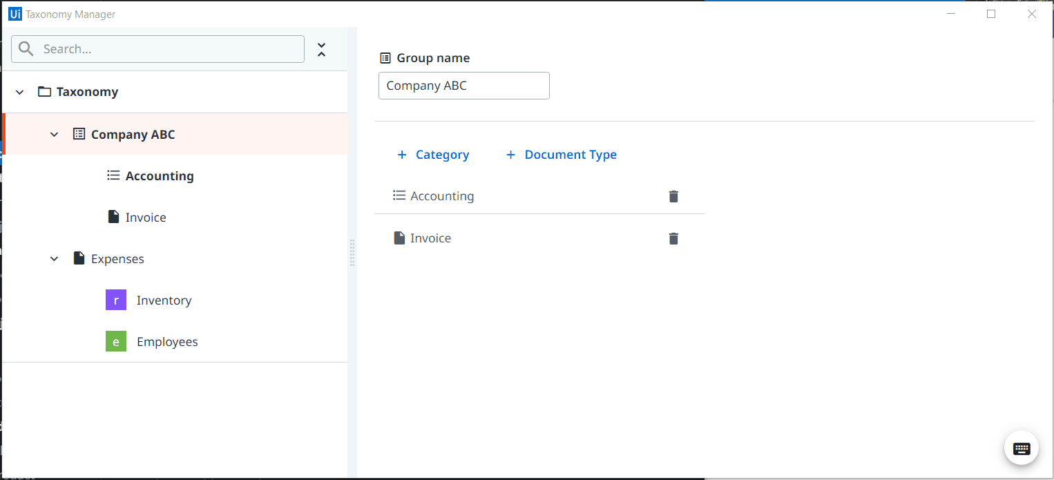1054x480 pixels.
Task: Collapse the Expenses node chevron
Action: [55, 259]
